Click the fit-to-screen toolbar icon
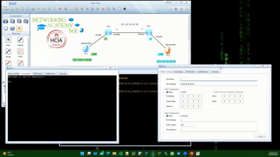This screenshot has height=157, width=280. [x=92, y=9]
